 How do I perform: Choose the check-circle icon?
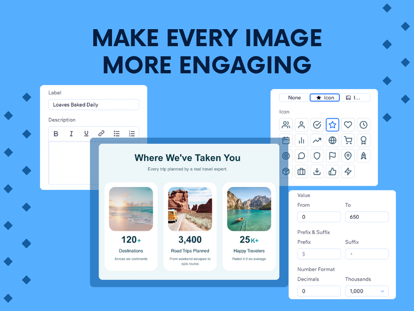pos(317,125)
